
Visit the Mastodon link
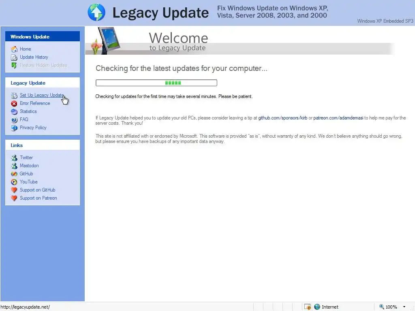29,166
